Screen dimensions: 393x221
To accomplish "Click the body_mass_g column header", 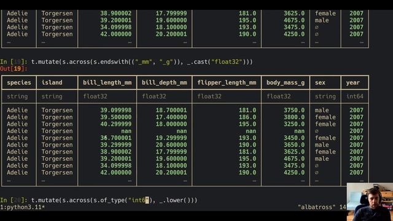I will point(286,83).
